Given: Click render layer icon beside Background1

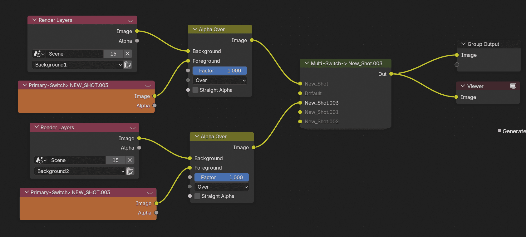Looking at the screenshot, I should 128,65.
